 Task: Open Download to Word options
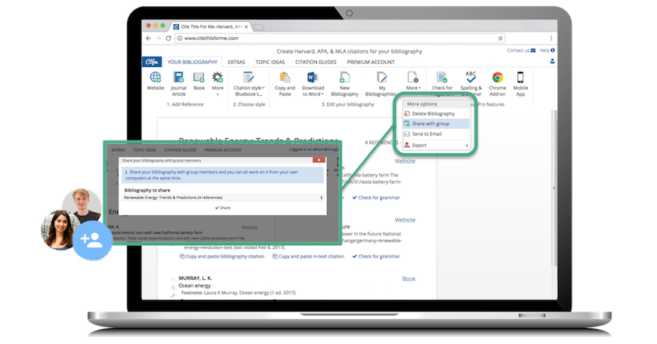[x=313, y=84]
